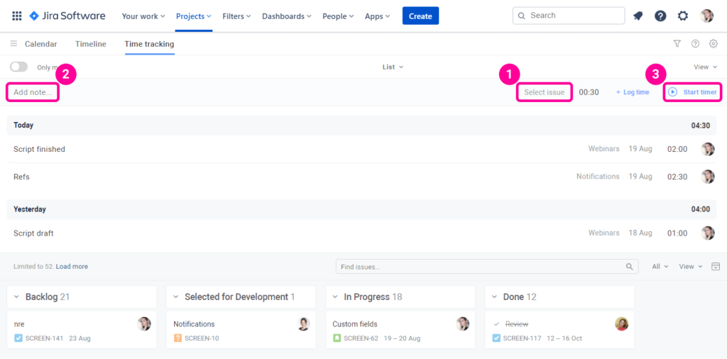Open the List view dropdown
The width and height of the screenshot is (727, 359).
point(393,67)
